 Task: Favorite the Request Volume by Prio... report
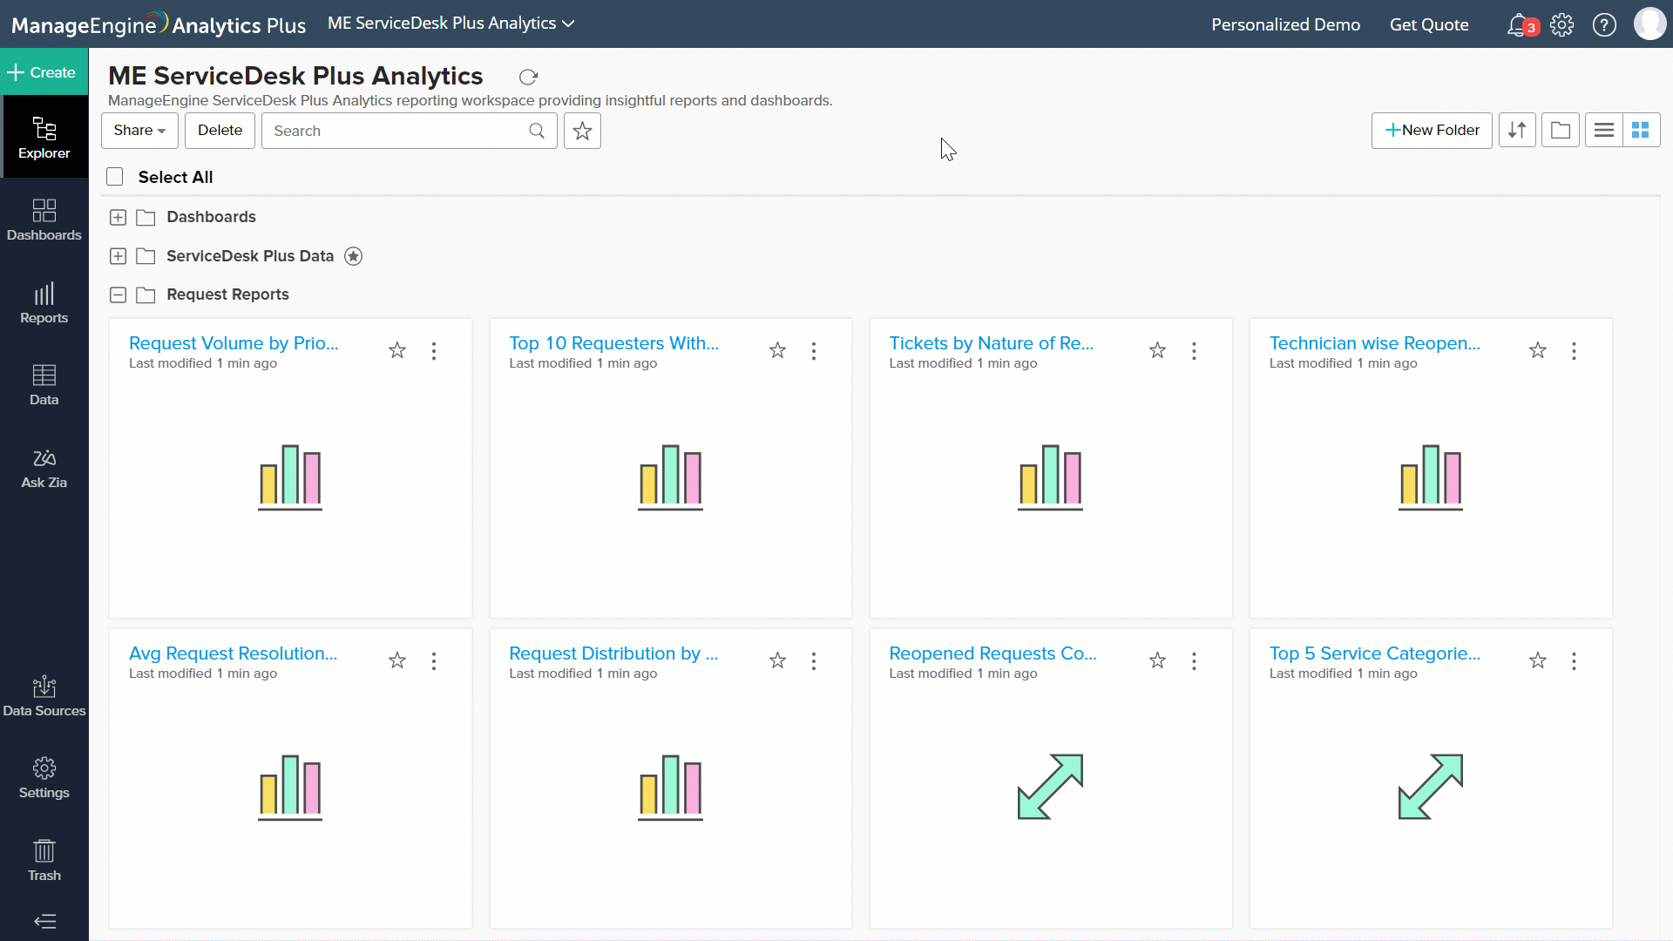pyautogui.click(x=397, y=350)
